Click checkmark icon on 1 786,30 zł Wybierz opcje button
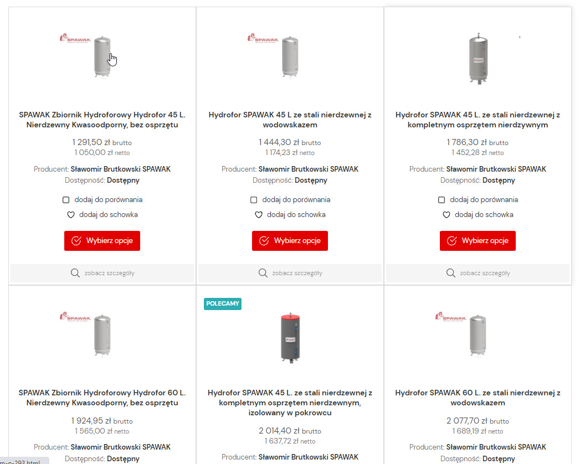The image size is (585, 464). coord(452,241)
